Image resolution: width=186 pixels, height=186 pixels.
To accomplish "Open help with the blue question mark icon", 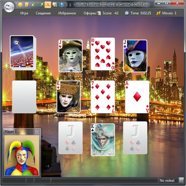I will pyautogui.click(x=61, y=5).
